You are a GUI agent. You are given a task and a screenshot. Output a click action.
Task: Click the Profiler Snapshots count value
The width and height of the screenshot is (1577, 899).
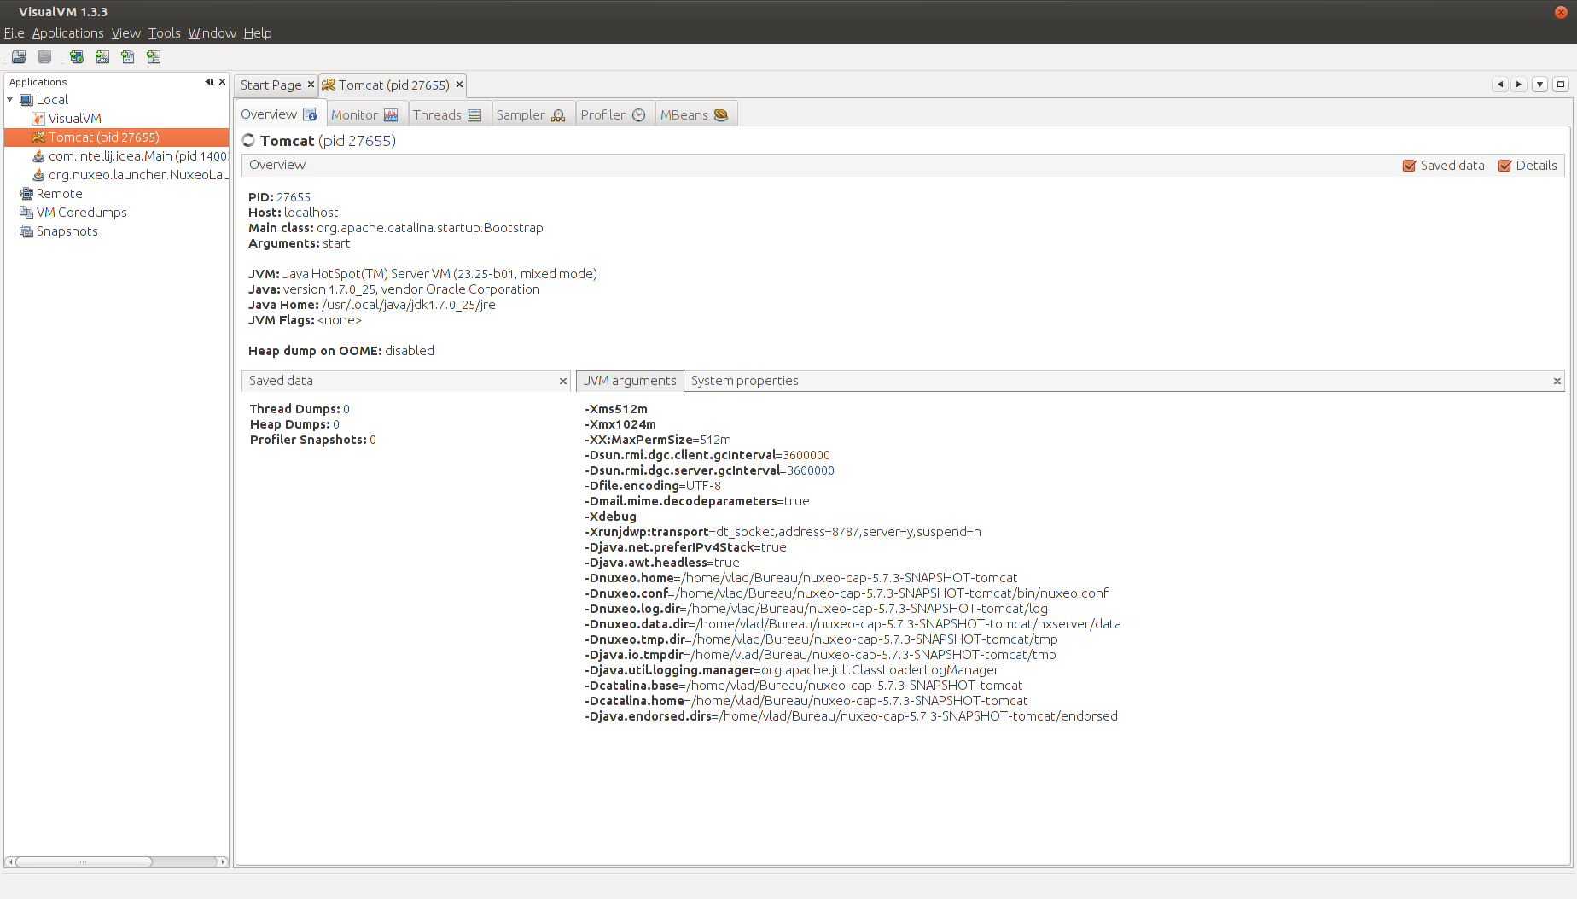tap(373, 440)
